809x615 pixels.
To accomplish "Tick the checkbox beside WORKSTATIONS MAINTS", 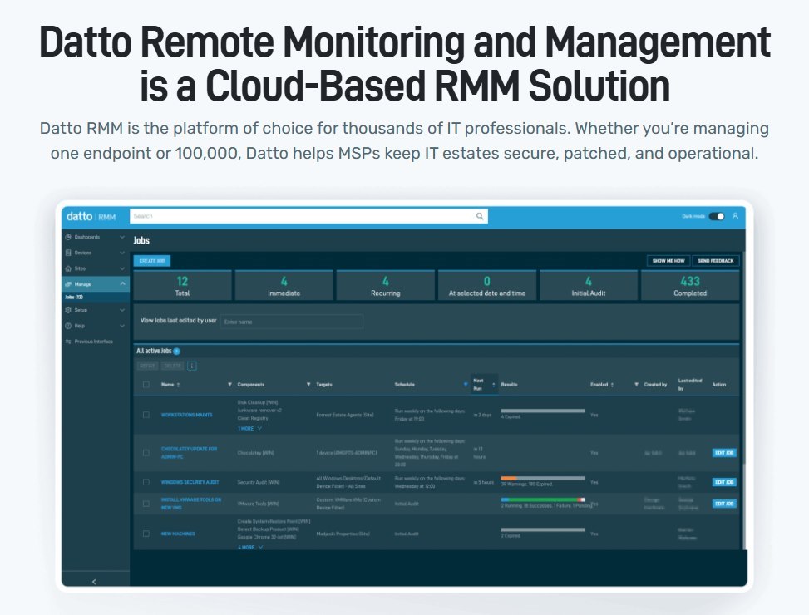I will click(146, 413).
